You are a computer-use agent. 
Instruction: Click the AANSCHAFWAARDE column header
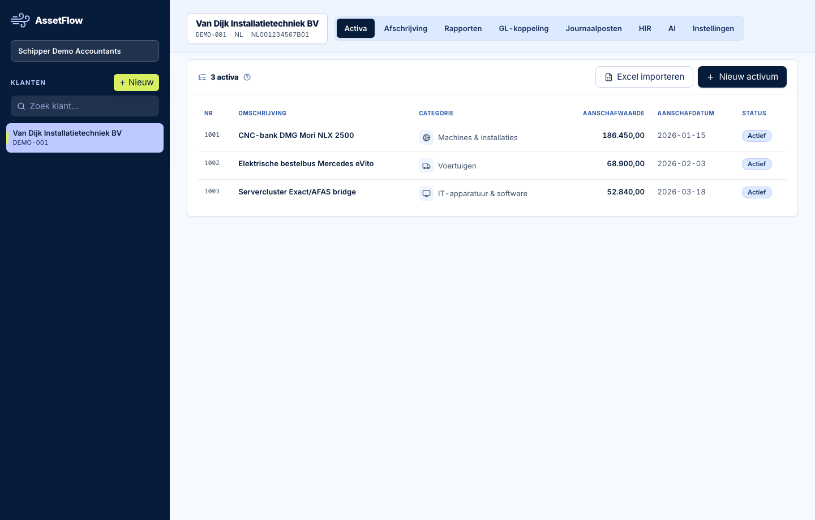pos(614,113)
